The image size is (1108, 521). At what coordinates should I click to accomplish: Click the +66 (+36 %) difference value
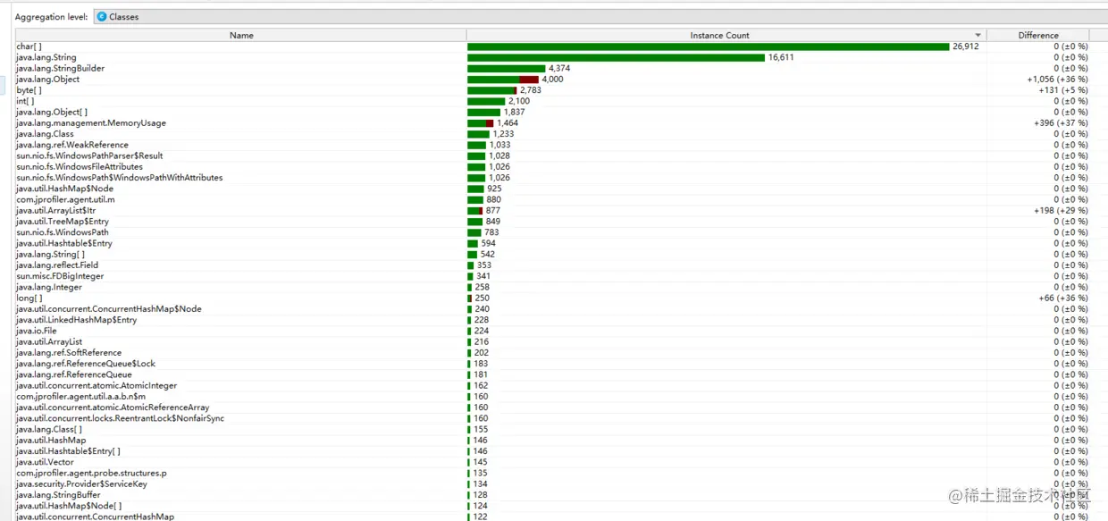click(1063, 298)
